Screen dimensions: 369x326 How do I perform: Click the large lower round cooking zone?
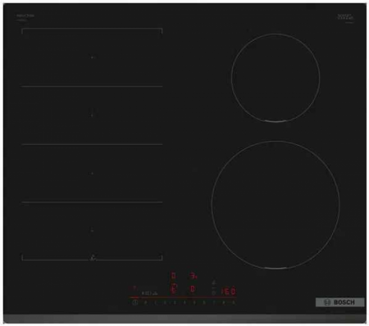tap(276, 205)
